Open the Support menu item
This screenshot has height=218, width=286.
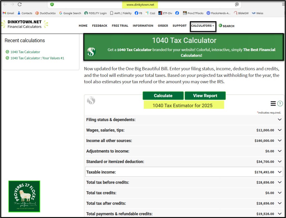[179, 26]
